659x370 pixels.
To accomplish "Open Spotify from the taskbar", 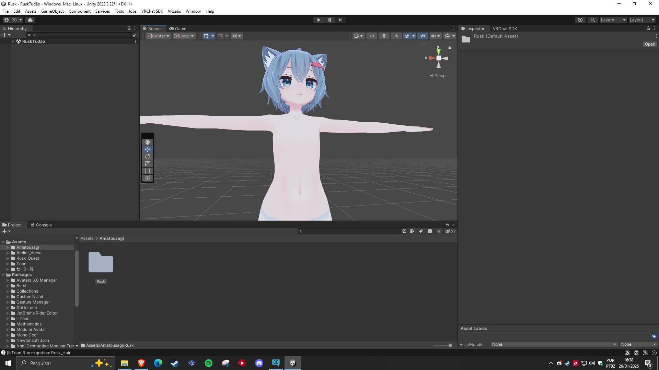I will 209,363.
